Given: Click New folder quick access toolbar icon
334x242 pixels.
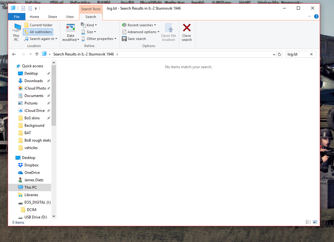Looking at the screenshot, I should [x=30, y=8].
